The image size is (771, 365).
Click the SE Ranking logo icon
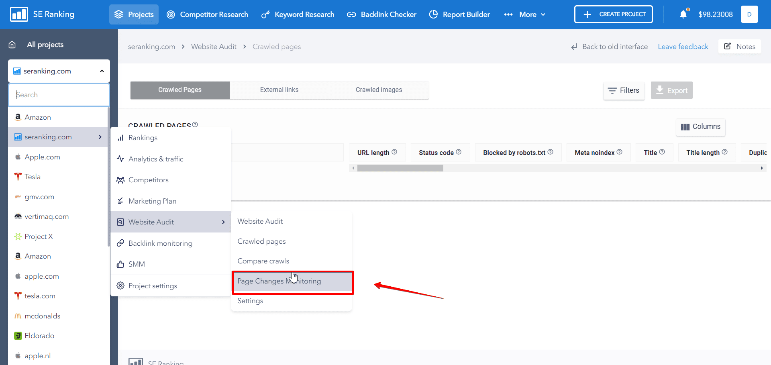[19, 14]
